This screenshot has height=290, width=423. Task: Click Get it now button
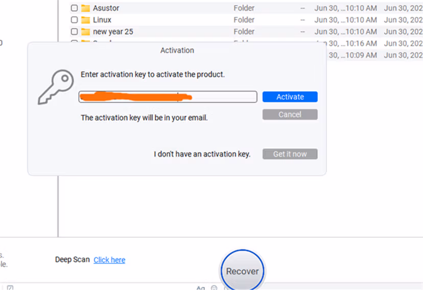pyautogui.click(x=290, y=154)
